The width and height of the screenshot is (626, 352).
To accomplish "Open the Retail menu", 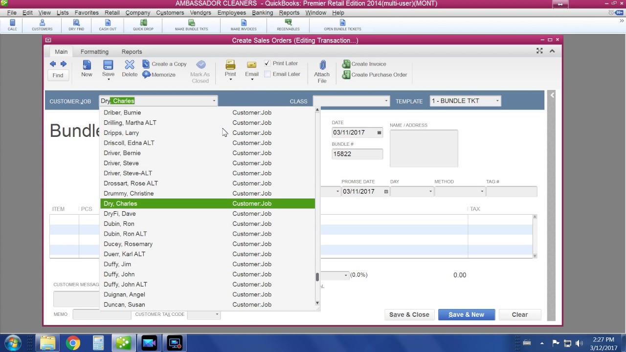I will [x=112, y=13].
